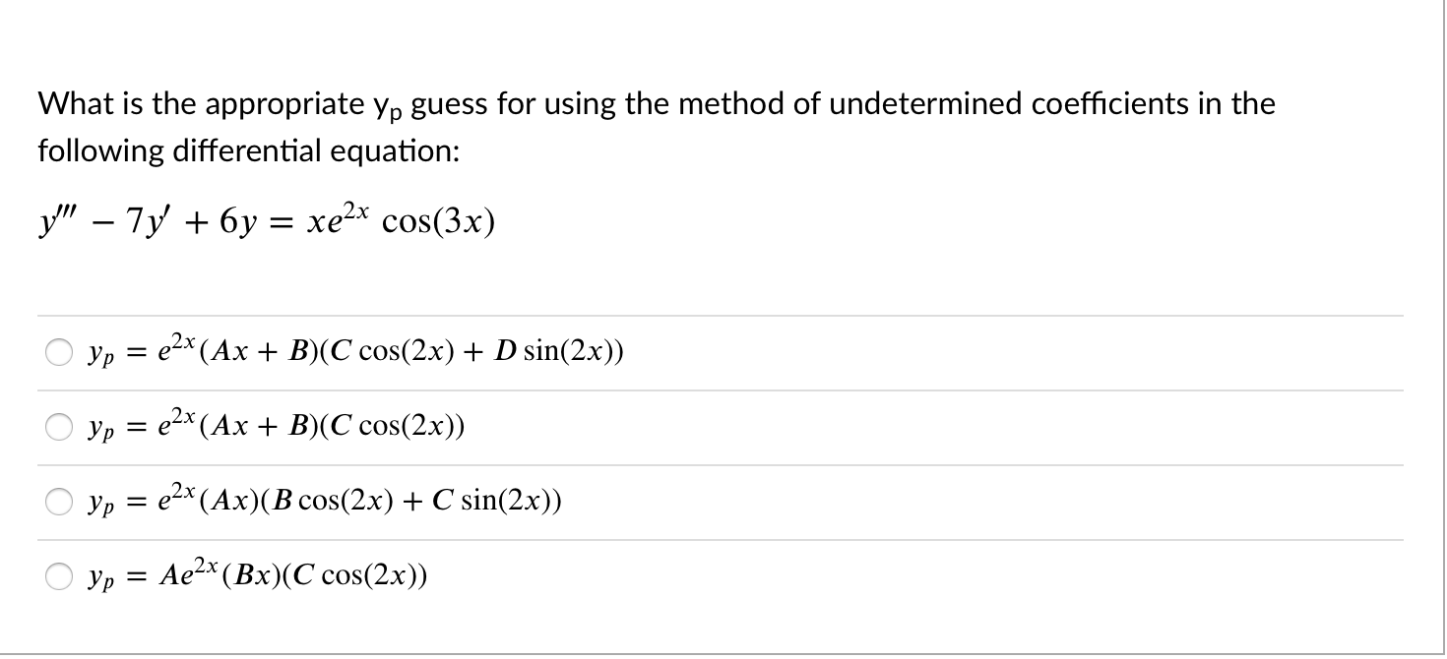
Task: Select answer e^2x(Ax)(B cos(2x) + C sin(2x))
Action: coord(59,501)
